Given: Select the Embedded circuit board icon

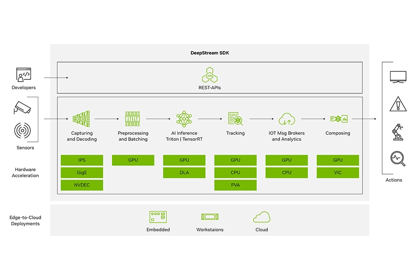Looking at the screenshot, I should click(x=158, y=217).
